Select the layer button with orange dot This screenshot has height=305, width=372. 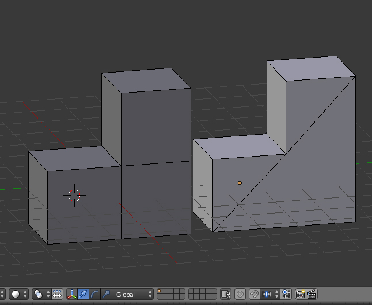point(160,292)
